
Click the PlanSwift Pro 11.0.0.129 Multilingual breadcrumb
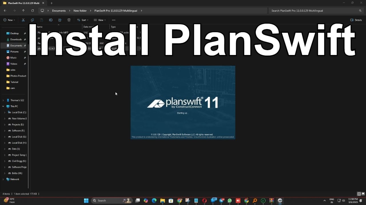click(x=116, y=11)
